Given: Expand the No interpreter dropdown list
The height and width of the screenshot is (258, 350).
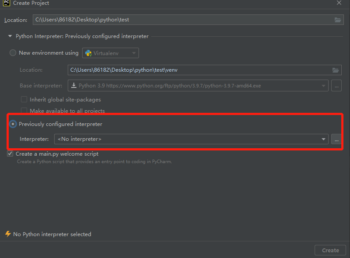Looking at the screenshot, I should [191, 139].
